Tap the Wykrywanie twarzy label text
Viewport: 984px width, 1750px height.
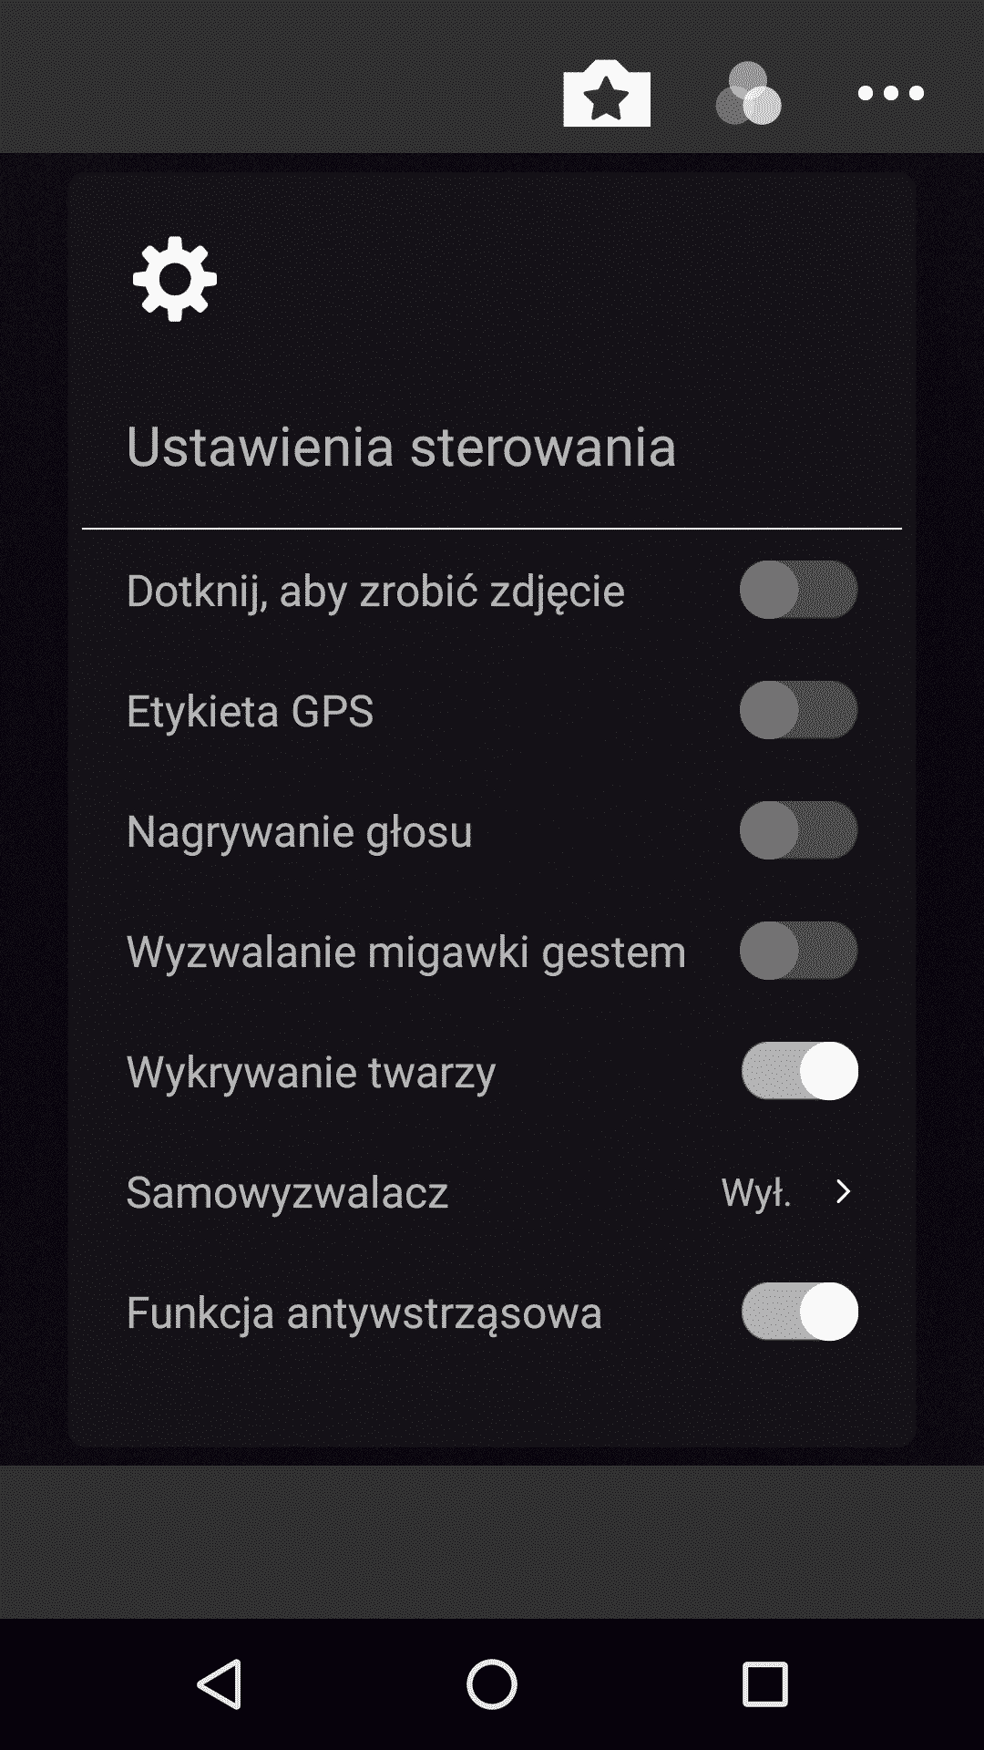click(311, 1072)
